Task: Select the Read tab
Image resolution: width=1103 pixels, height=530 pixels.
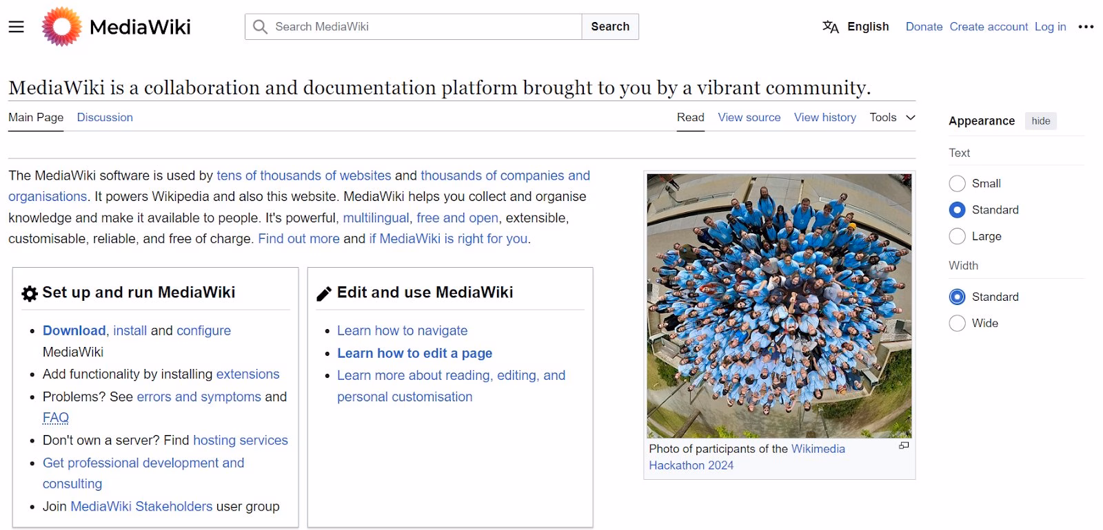Action: (690, 118)
